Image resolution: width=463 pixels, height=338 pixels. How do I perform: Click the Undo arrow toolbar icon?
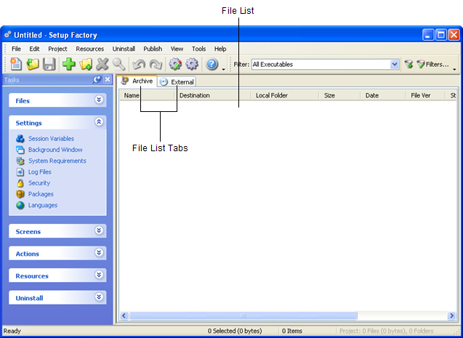pyautogui.click(x=139, y=65)
